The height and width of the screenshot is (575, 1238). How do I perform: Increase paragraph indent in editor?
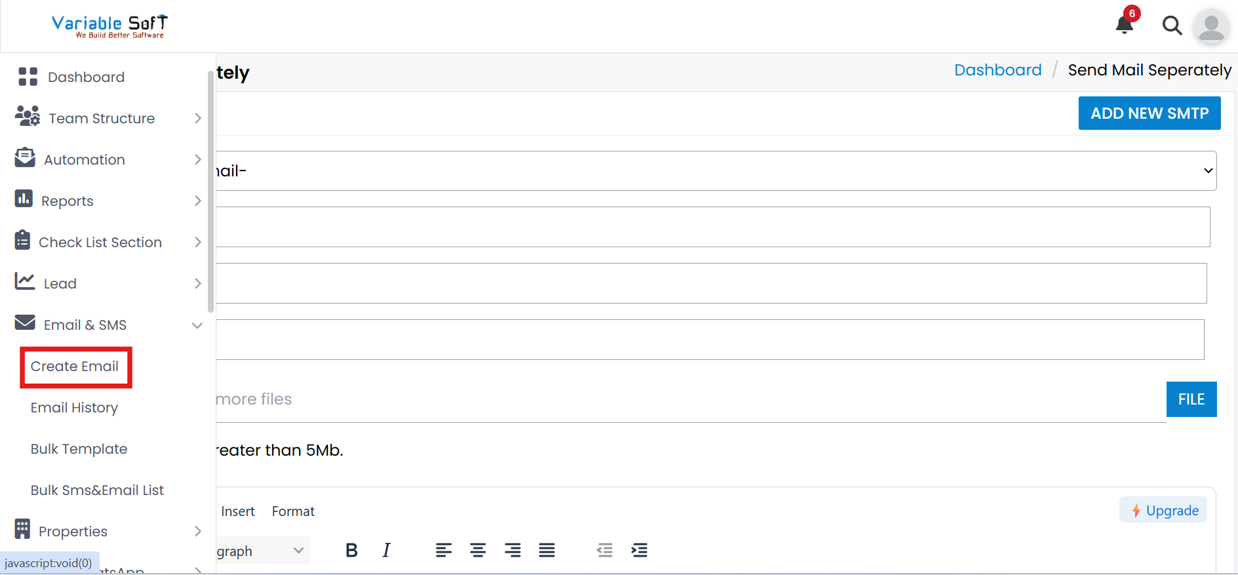[x=639, y=550]
